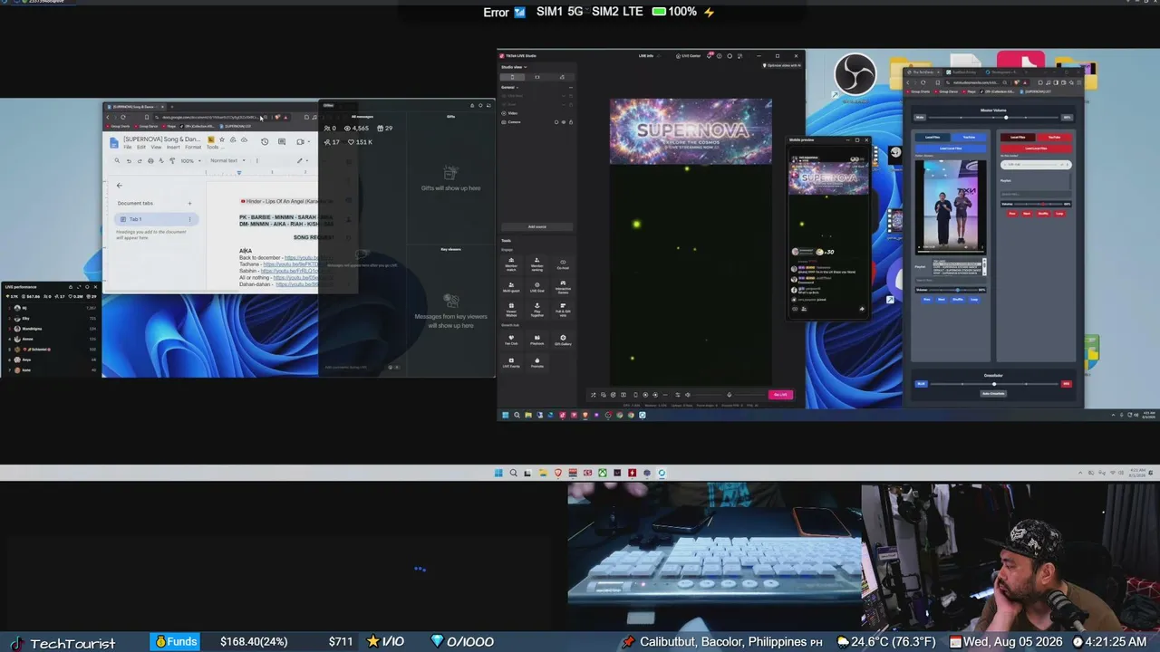
Task: Toggle Loop on the red deck
Action: pyautogui.click(x=1059, y=214)
